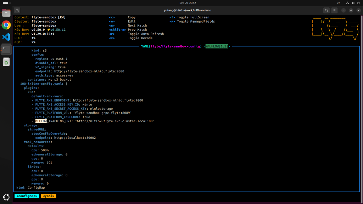Click the 'auth_type: accesskey' line
363x204 pixels.
point(54,76)
